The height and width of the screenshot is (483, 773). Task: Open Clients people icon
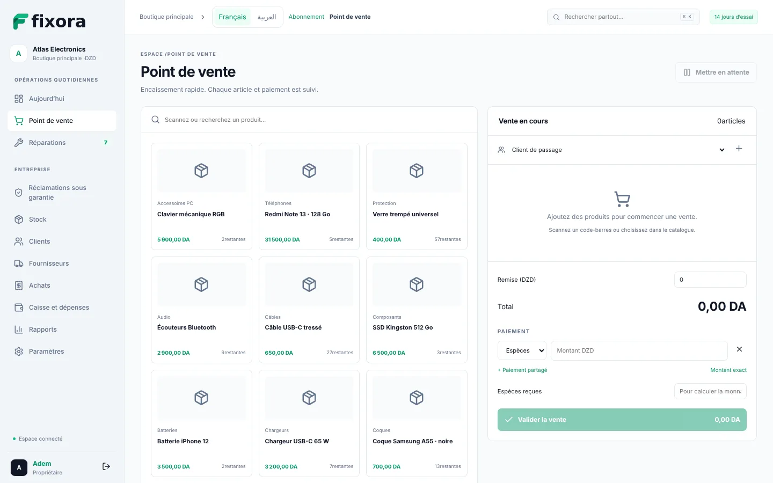pyautogui.click(x=19, y=241)
